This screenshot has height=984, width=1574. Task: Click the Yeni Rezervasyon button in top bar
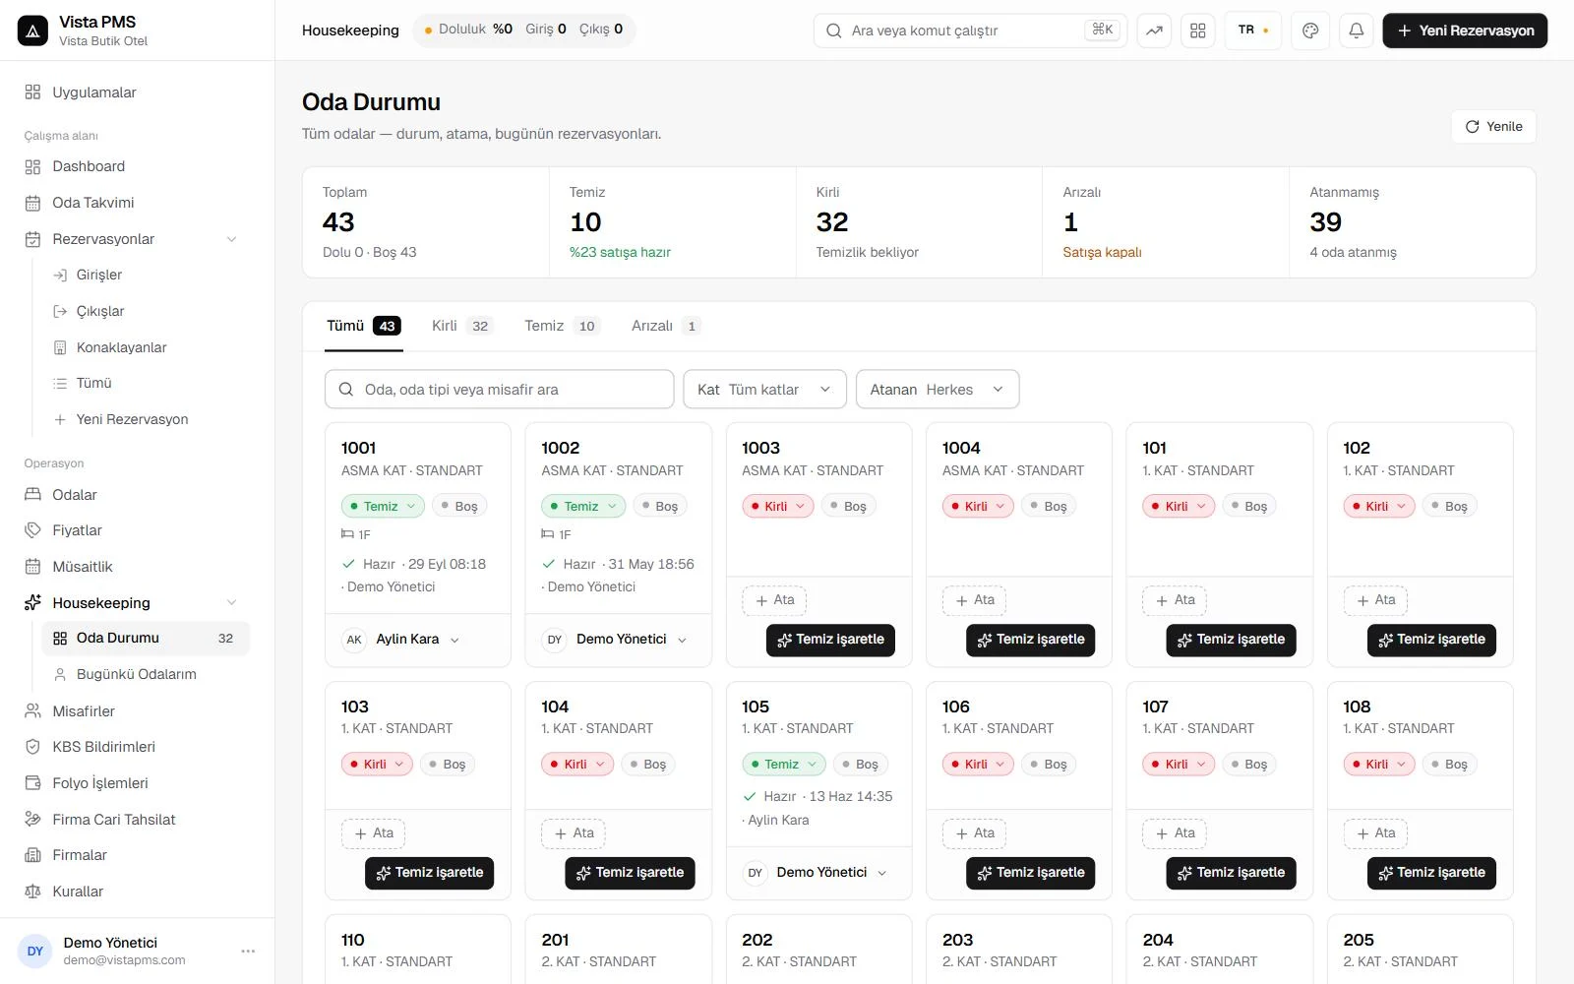tap(1465, 31)
